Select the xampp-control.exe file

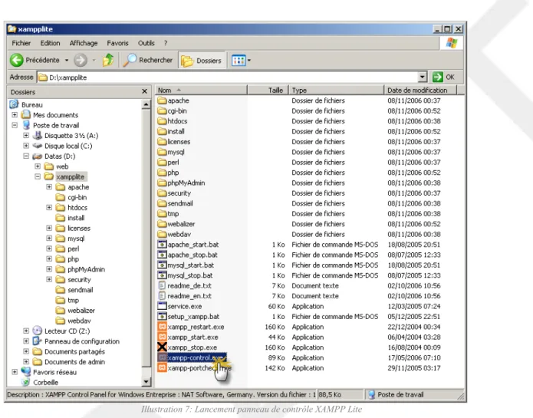(192, 357)
